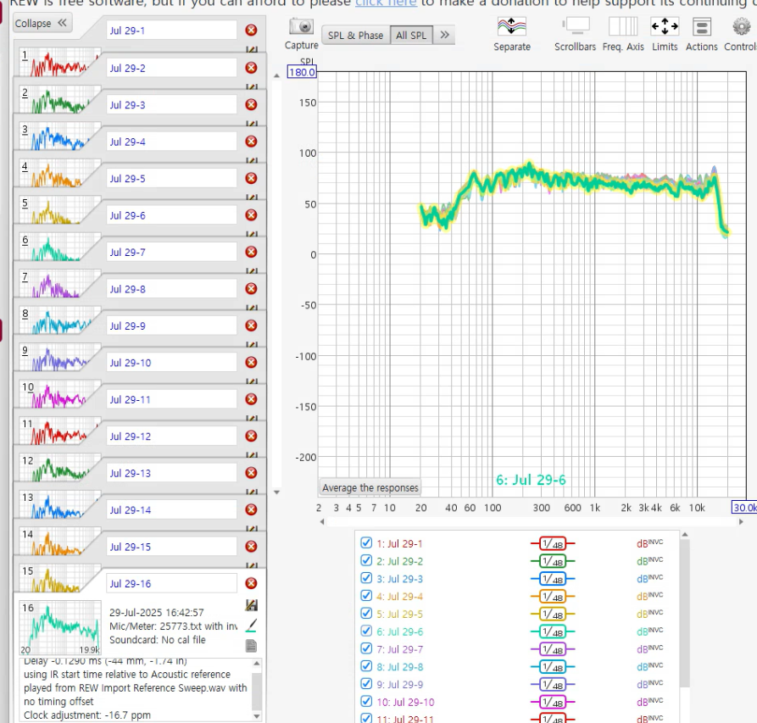The image size is (757, 723).
Task: Click graph vertical scroll down arrow
Action: click(276, 492)
